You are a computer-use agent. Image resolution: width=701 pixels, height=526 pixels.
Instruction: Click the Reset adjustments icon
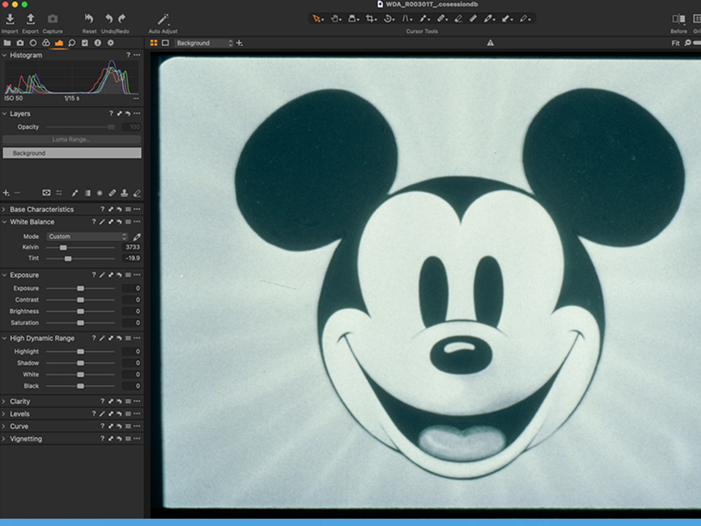89,19
